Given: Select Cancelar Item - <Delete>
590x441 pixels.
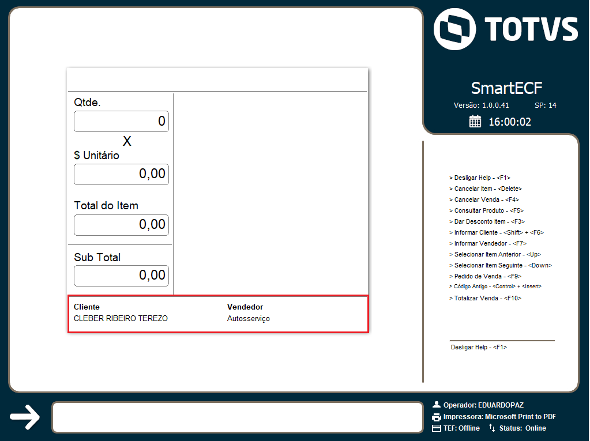Looking at the screenshot, I should [x=486, y=189].
